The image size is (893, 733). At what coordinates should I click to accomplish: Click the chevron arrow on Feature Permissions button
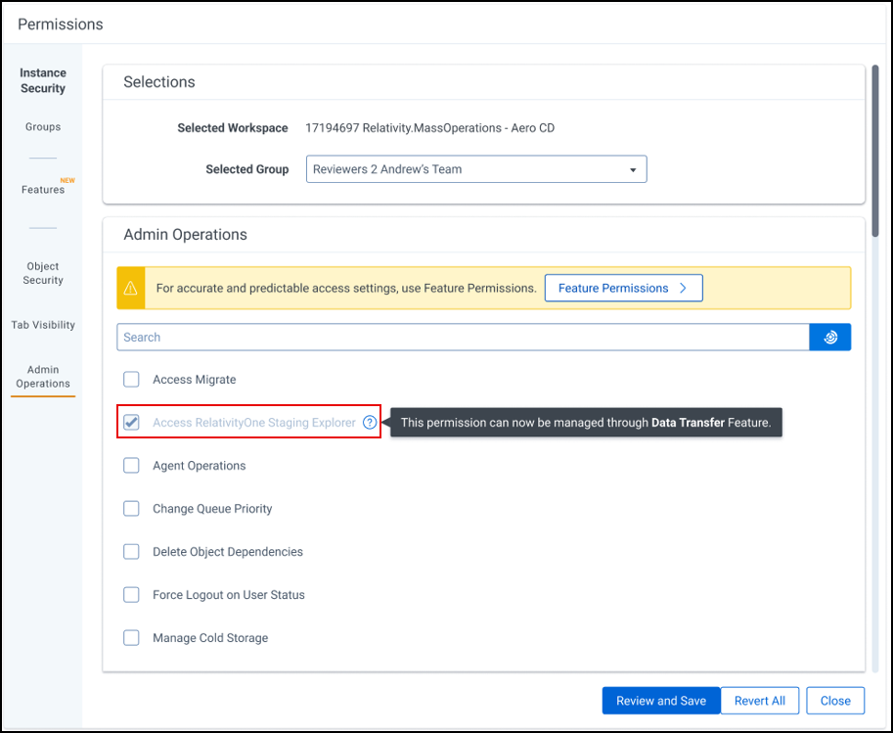(x=683, y=287)
